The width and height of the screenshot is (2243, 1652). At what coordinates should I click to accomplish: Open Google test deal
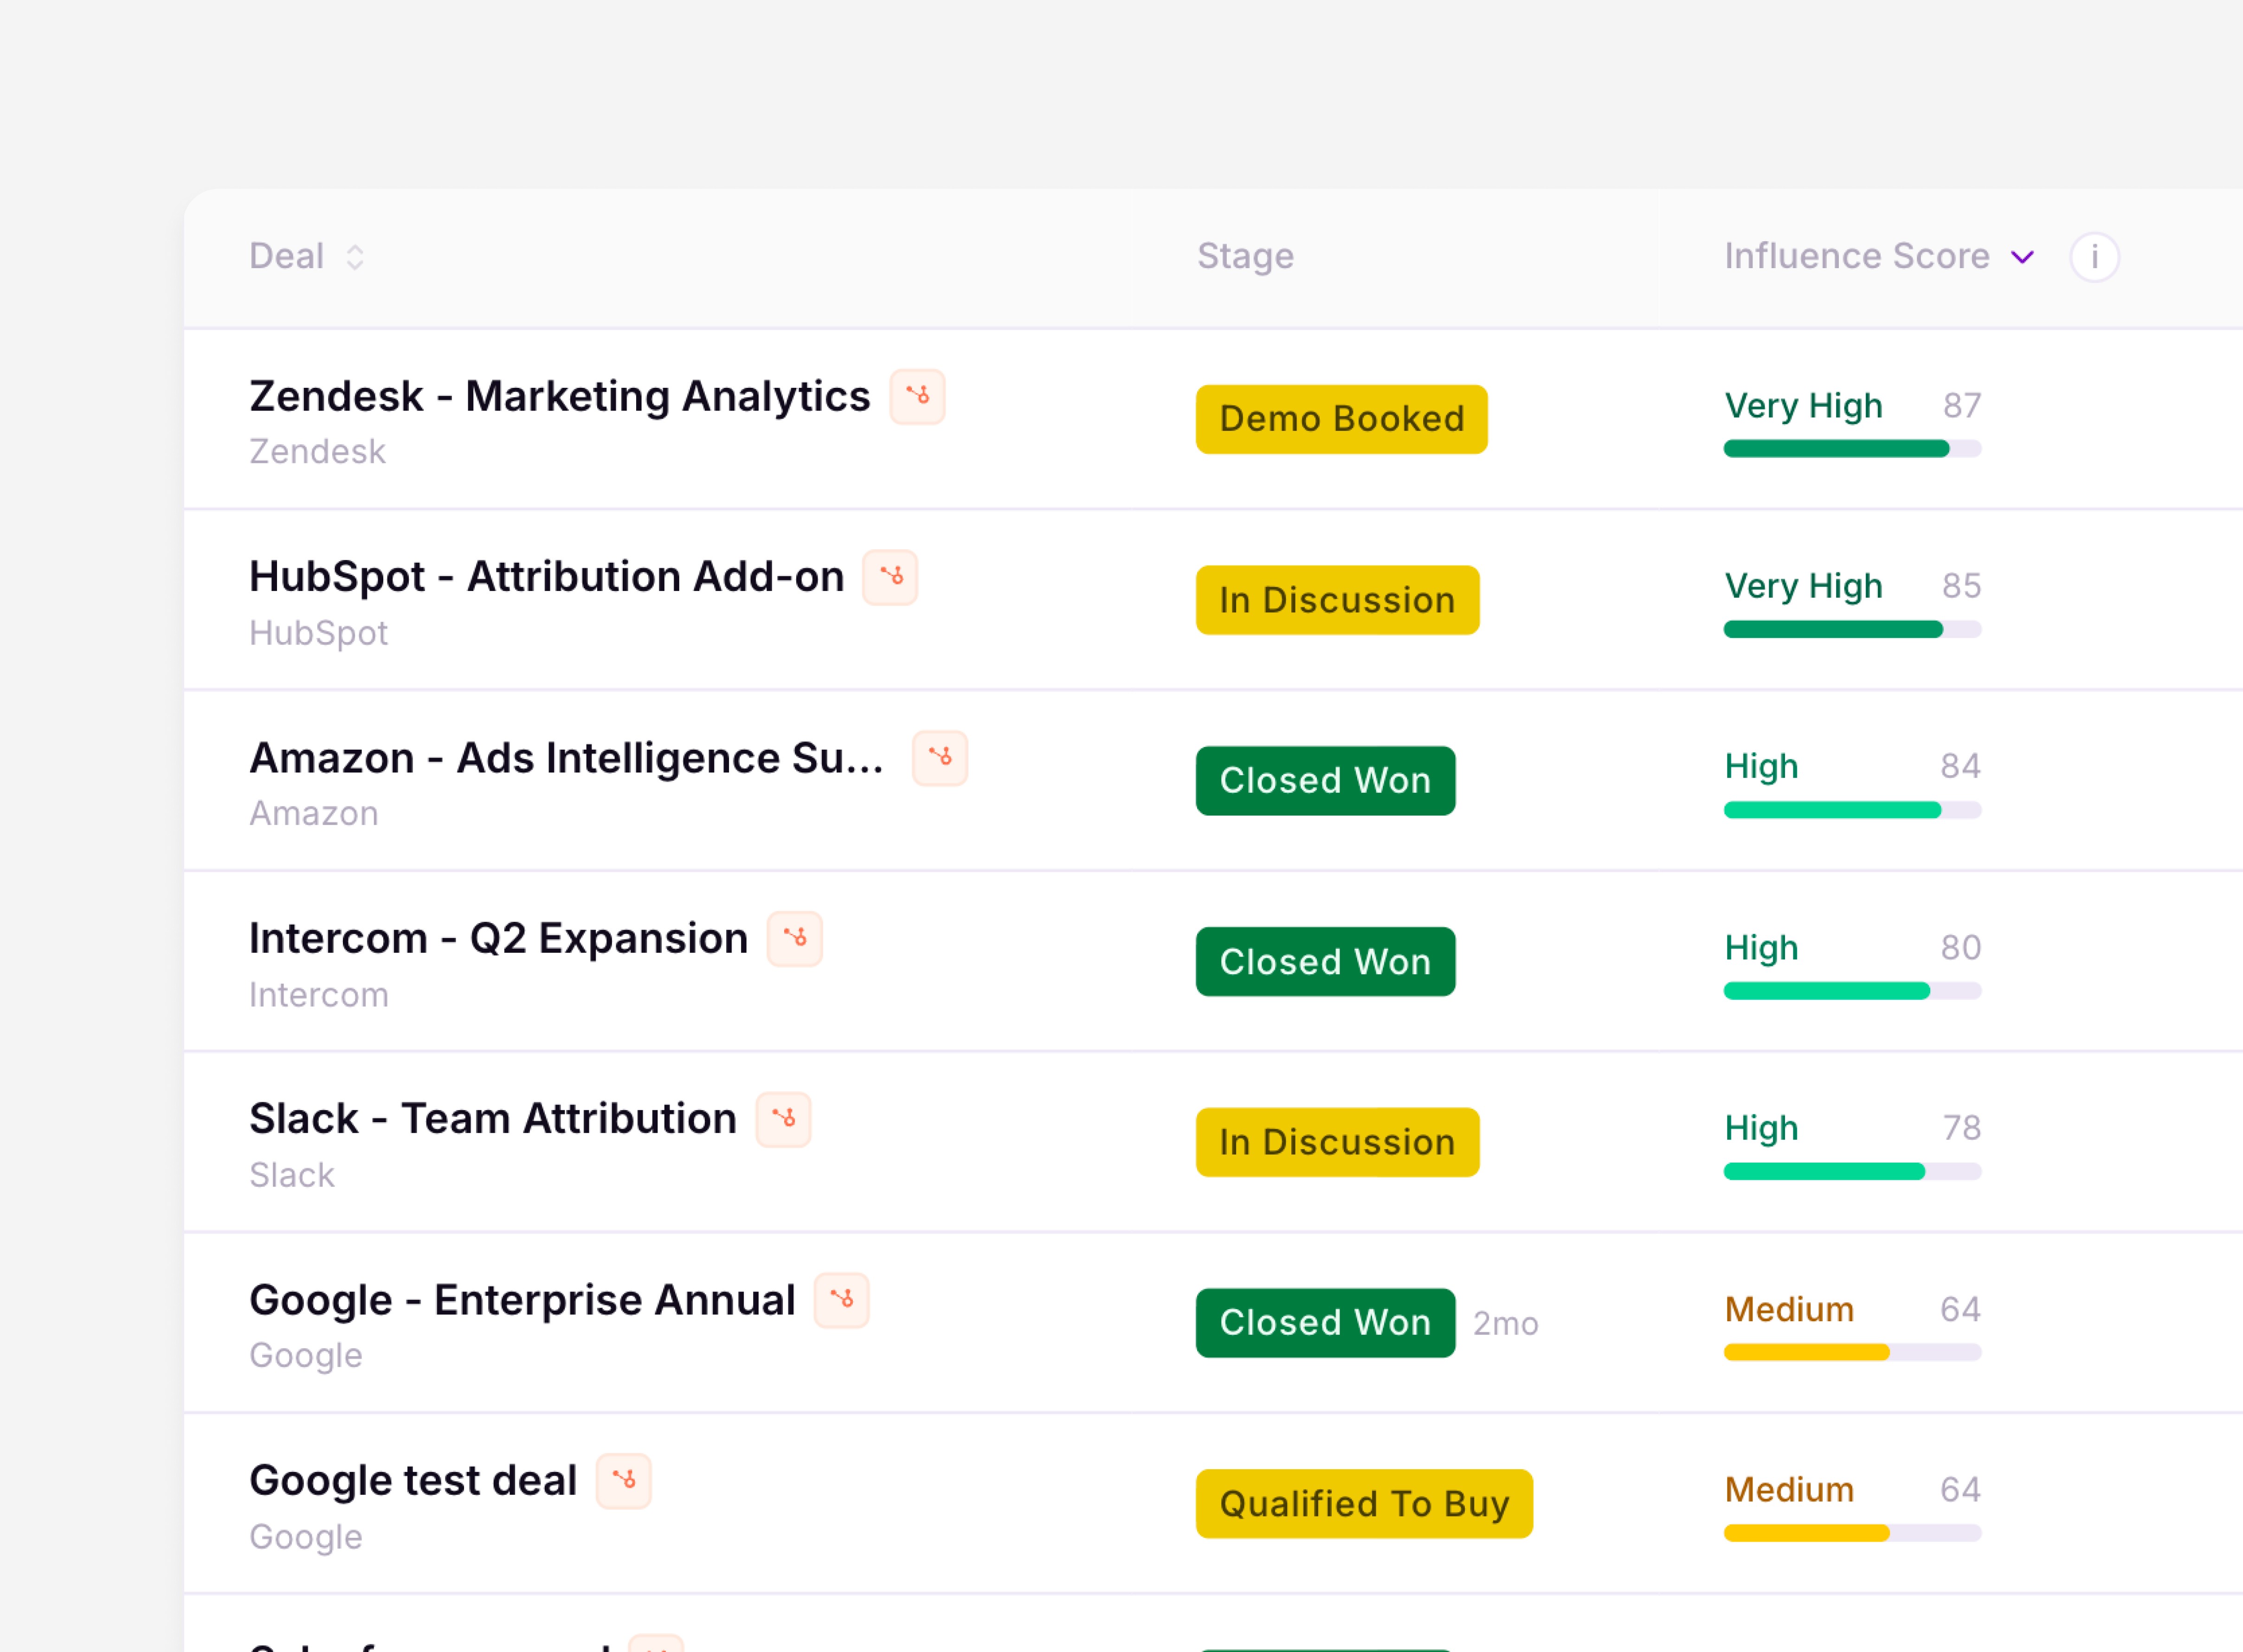coord(413,1481)
